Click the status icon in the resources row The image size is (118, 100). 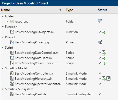(100, 21)
